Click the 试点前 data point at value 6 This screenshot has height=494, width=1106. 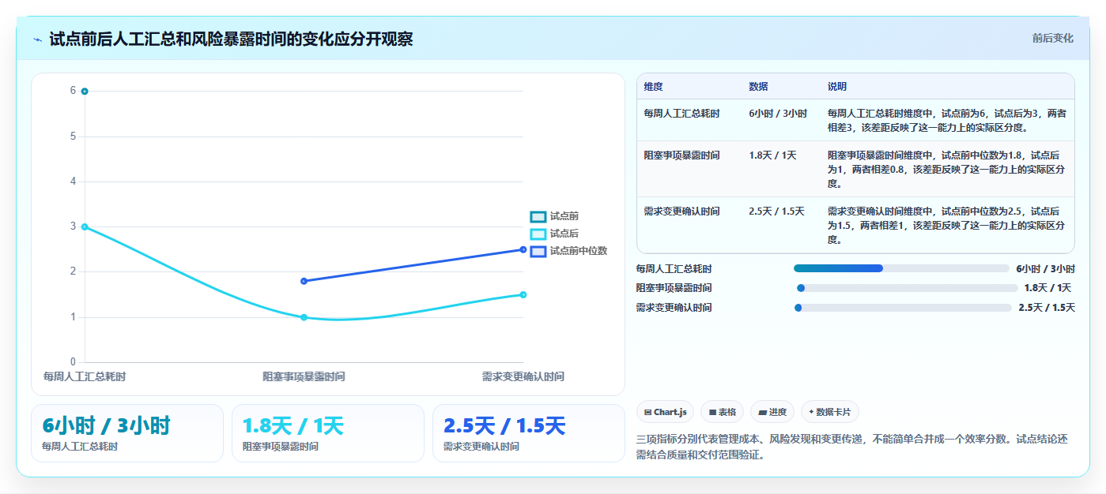point(85,92)
